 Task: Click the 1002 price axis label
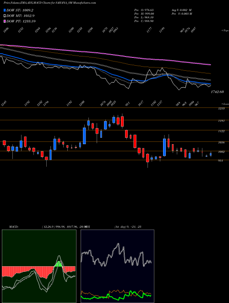(x=221, y=152)
